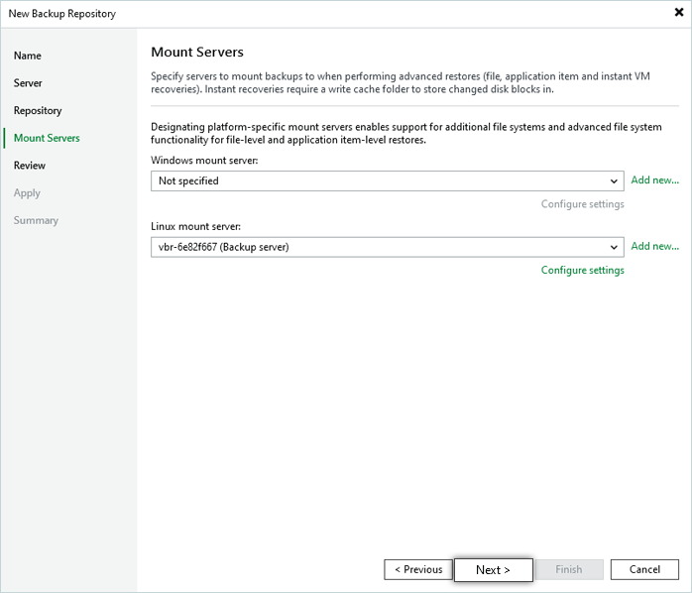Click the Summary step in sidebar
The image size is (692, 593).
tap(36, 220)
